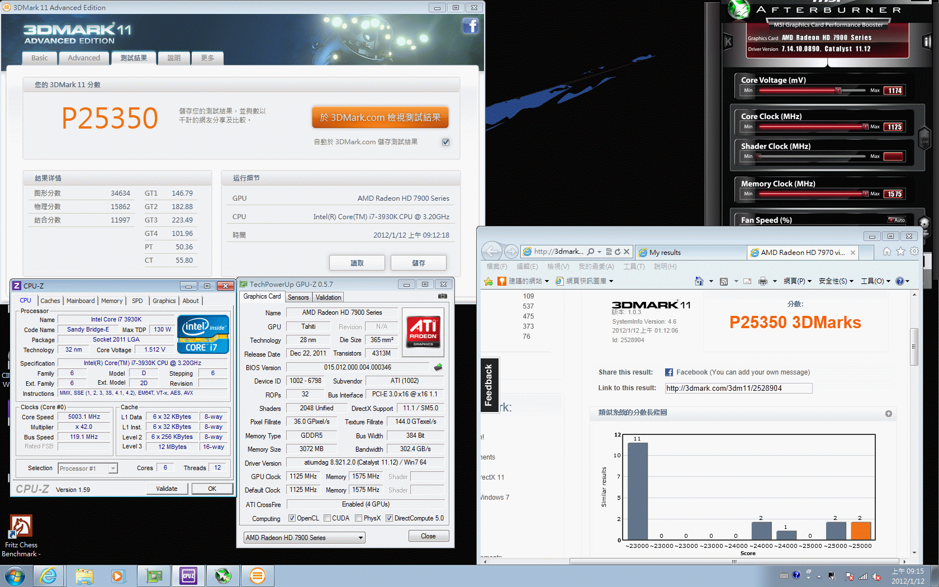
Task: Open the Tools (O) dropdown in IE command bar
Action: [875, 281]
